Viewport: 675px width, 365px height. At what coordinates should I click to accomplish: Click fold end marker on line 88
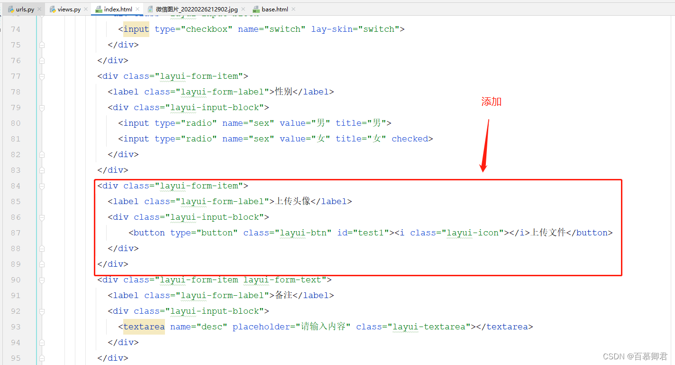42,249
